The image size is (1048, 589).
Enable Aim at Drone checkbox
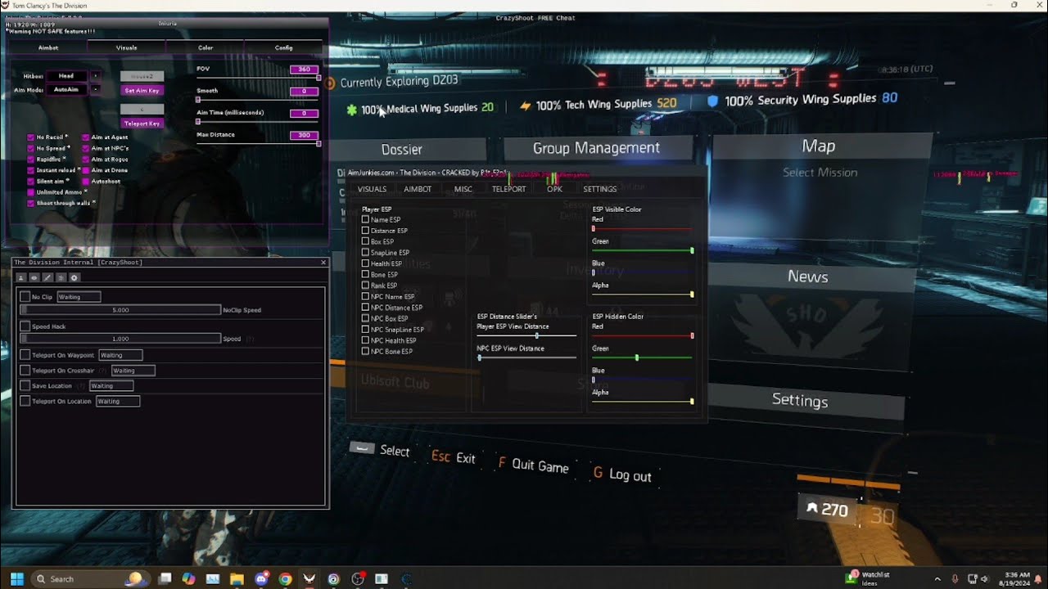point(85,170)
